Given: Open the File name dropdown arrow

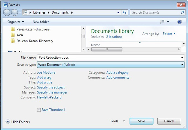Looking at the screenshot, I should click(182, 58).
